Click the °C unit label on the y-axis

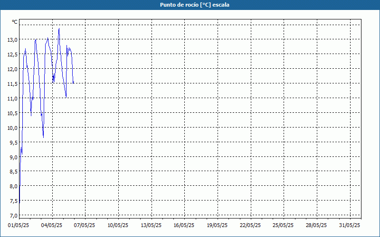[15, 22]
